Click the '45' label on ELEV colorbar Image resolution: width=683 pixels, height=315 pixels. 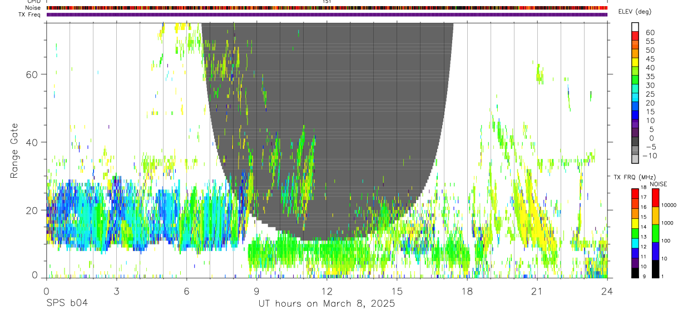[x=650, y=59]
